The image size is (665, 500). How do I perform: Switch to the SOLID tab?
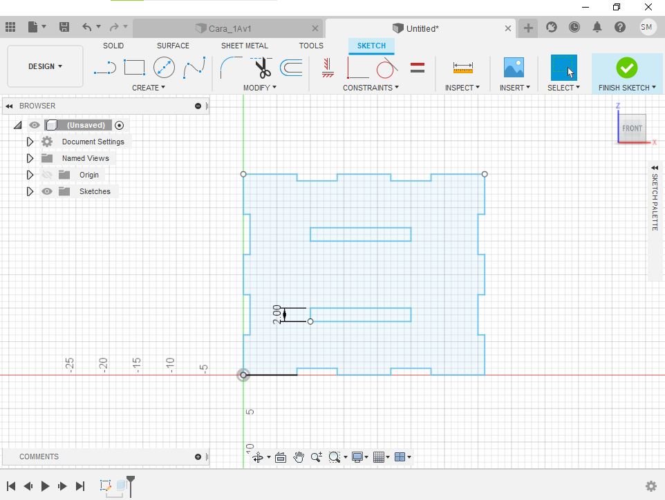(113, 46)
